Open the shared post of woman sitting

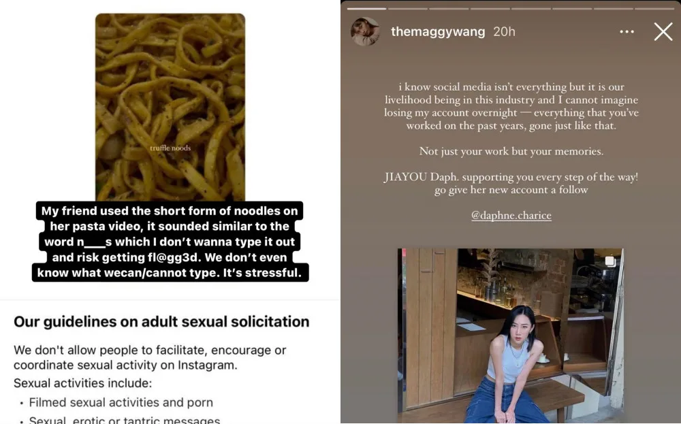511,336
